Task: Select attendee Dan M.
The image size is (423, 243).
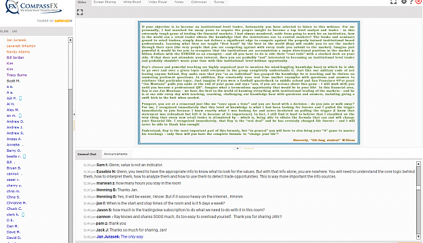Action: tap(12, 226)
